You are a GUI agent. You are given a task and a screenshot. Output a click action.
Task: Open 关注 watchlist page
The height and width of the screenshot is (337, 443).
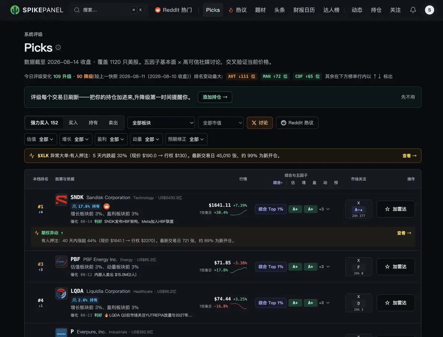coord(395,10)
